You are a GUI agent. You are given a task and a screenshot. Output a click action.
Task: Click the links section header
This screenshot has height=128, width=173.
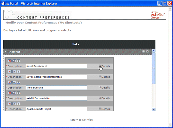pyautogui.click(x=79, y=44)
